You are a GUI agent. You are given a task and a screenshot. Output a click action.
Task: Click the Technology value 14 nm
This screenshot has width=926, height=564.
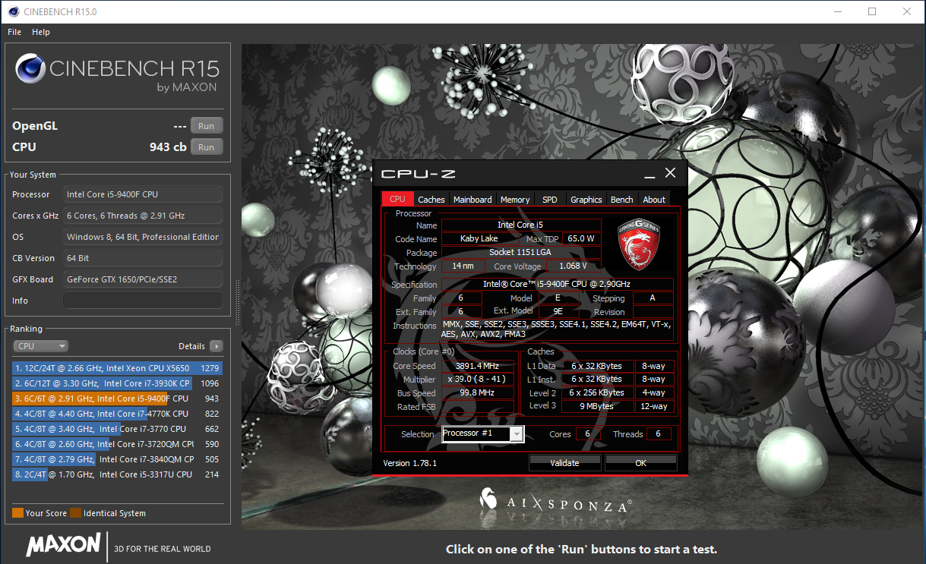[x=463, y=266]
